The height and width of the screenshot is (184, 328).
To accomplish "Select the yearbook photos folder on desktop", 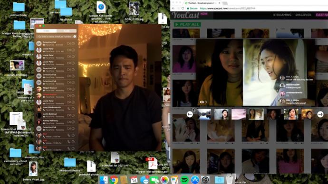I will (x=70, y=165).
